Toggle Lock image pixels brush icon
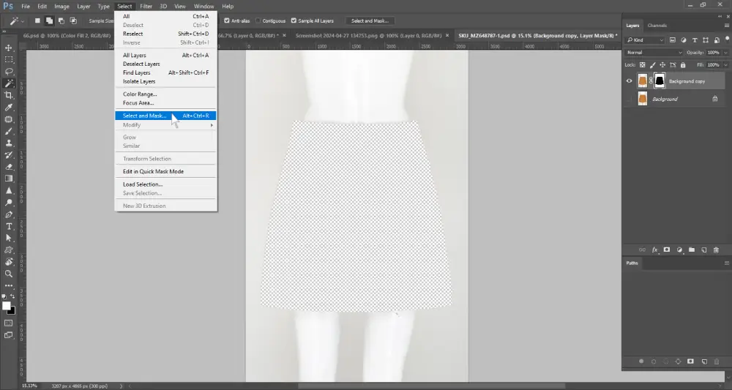 pos(653,65)
